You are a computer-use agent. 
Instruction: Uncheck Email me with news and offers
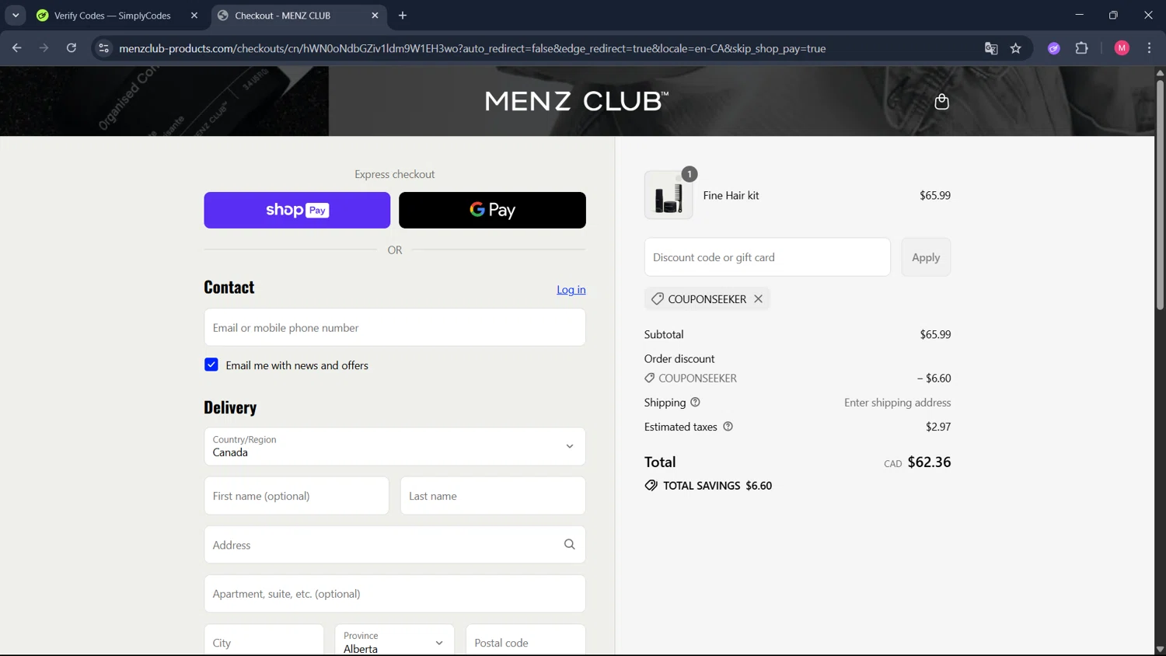tap(211, 365)
